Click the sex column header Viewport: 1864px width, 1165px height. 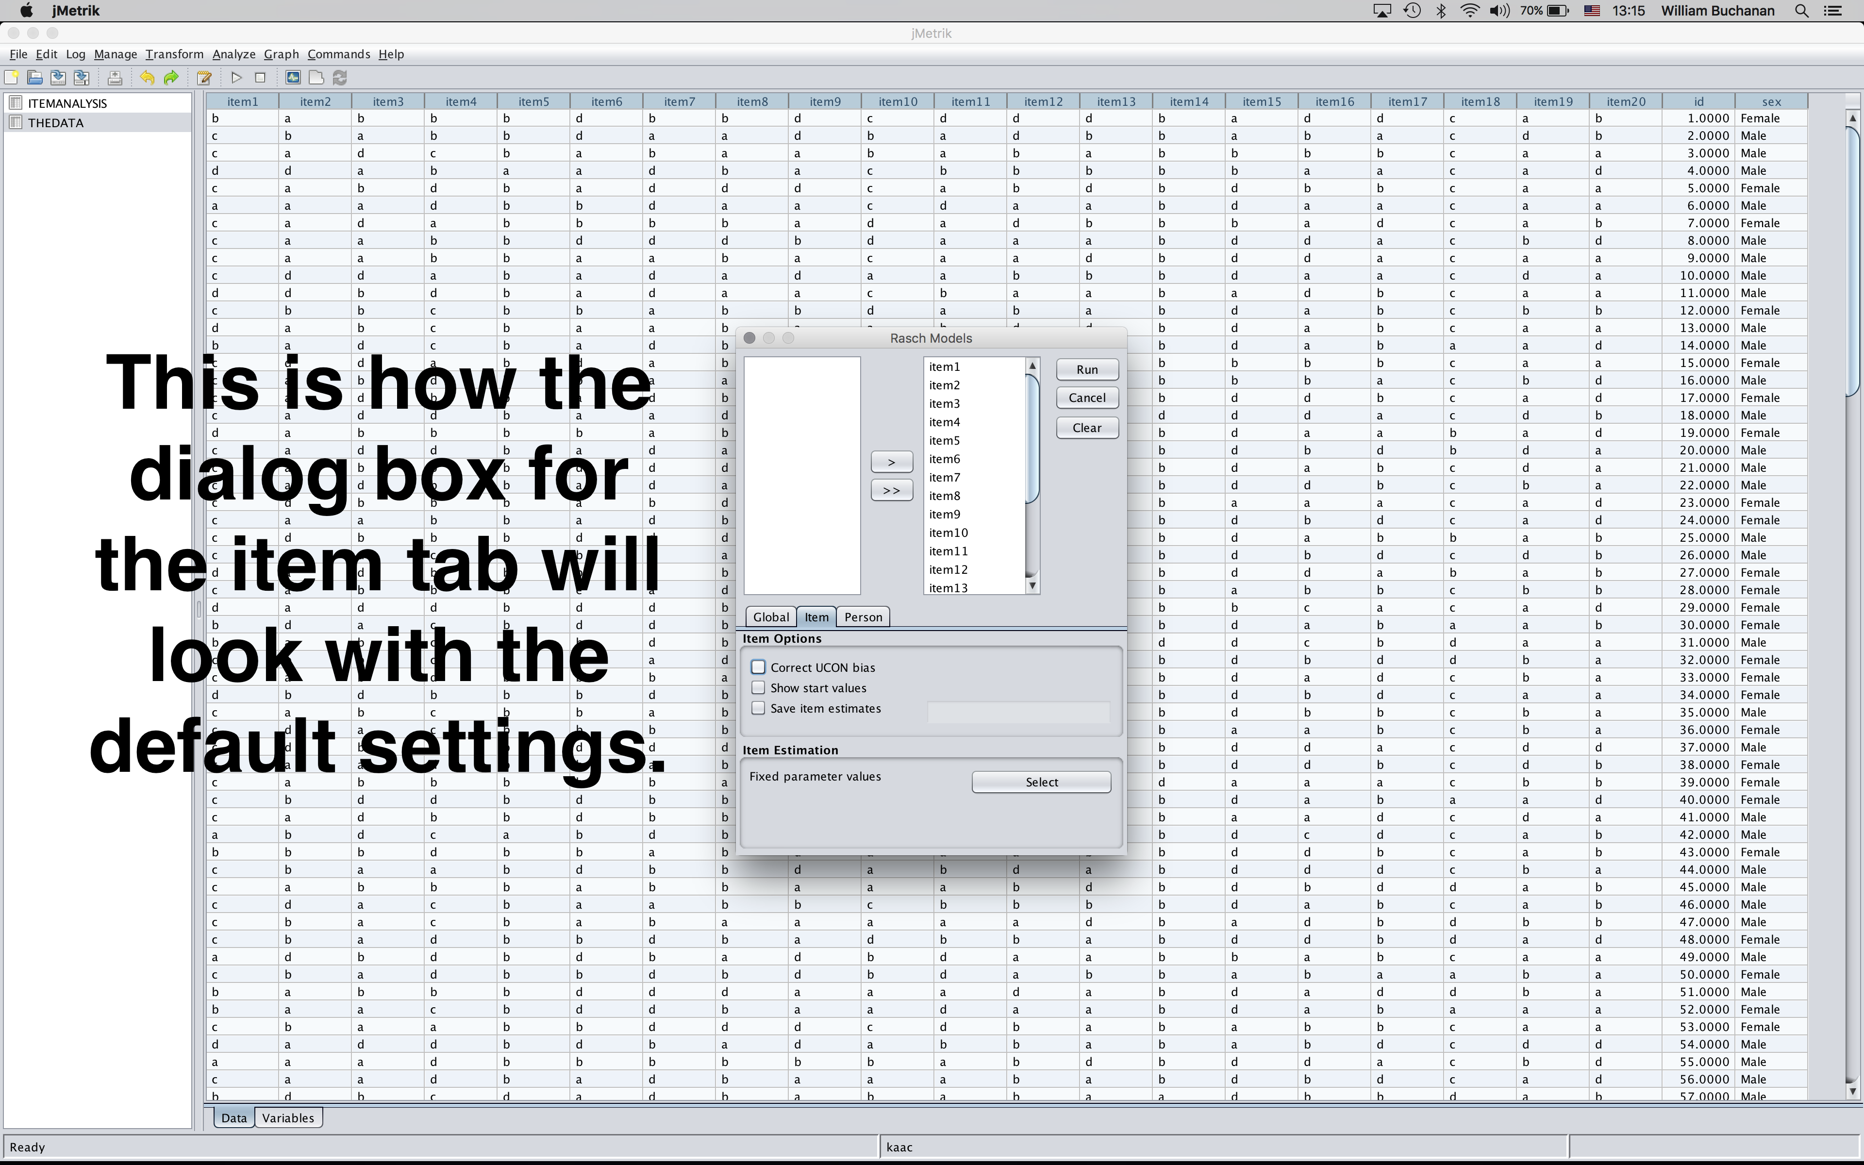tap(1771, 102)
